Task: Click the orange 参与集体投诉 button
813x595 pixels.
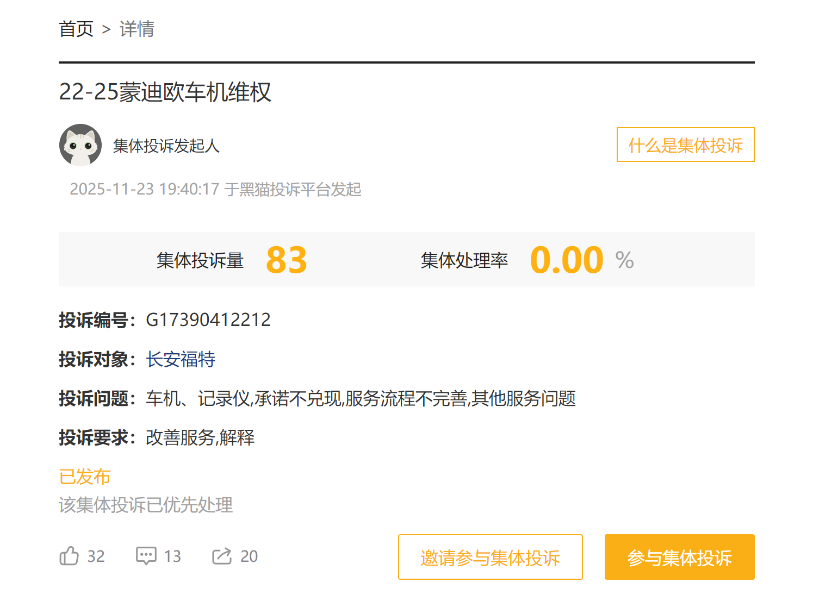Action: 679,558
